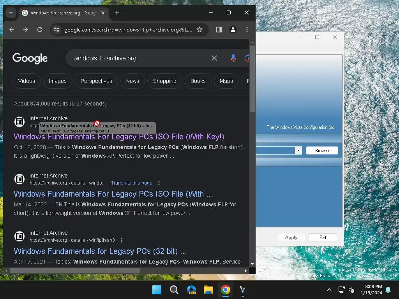Select the Books filter
Viewport: 399px width, 299px height.
pos(198,81)
